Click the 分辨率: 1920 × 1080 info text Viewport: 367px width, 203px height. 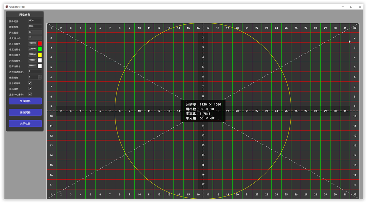click(204, 104)
